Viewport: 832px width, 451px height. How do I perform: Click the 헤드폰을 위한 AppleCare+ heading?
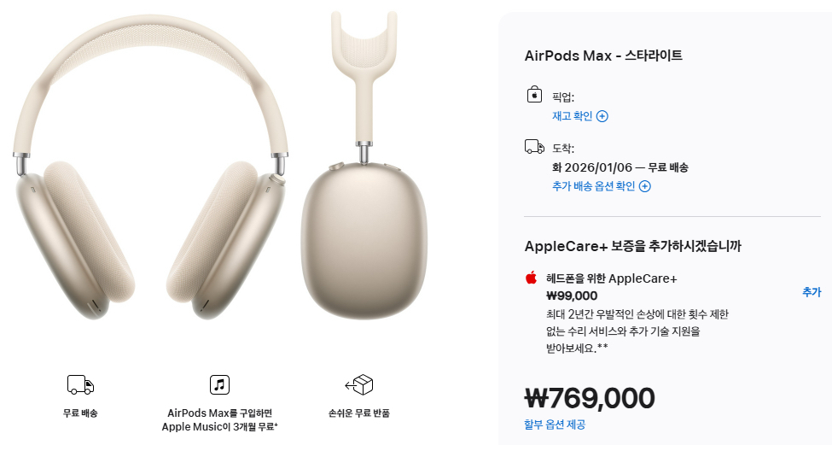click(611, 278)
